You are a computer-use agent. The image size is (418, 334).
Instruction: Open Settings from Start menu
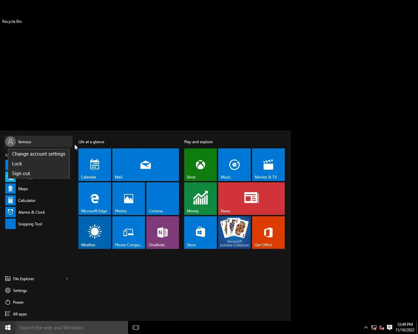(39, 291)
